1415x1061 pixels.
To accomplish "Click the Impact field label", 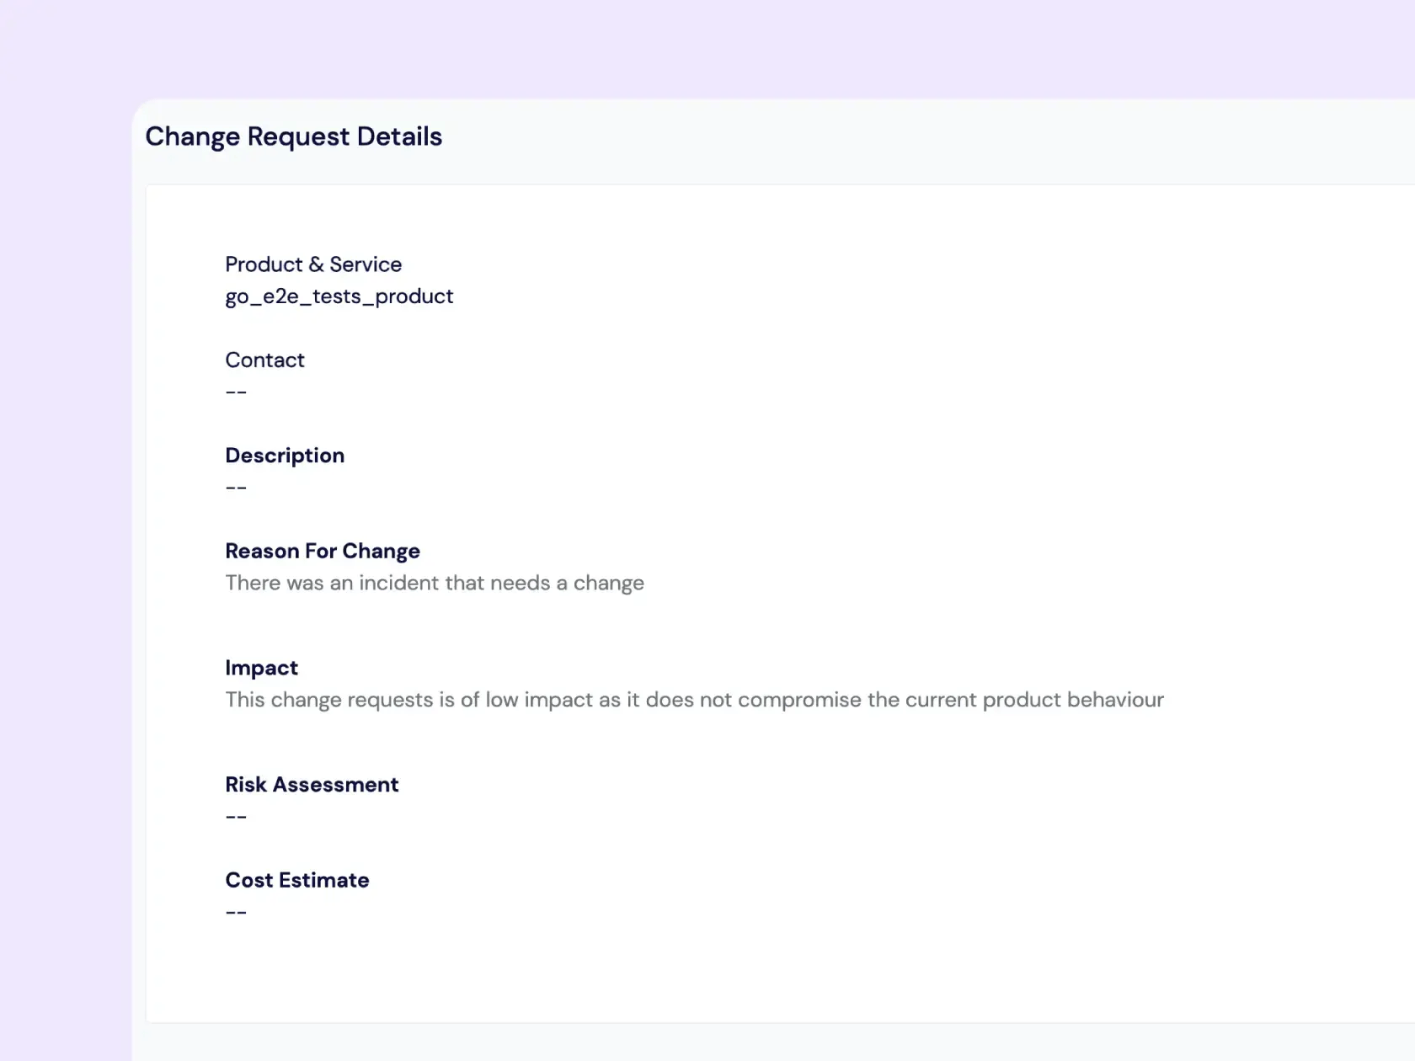I will tap(261, 668).
